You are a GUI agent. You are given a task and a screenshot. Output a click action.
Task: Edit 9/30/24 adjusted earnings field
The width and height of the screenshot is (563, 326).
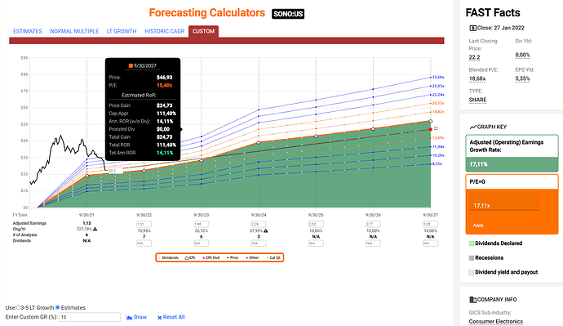[259, 224]
